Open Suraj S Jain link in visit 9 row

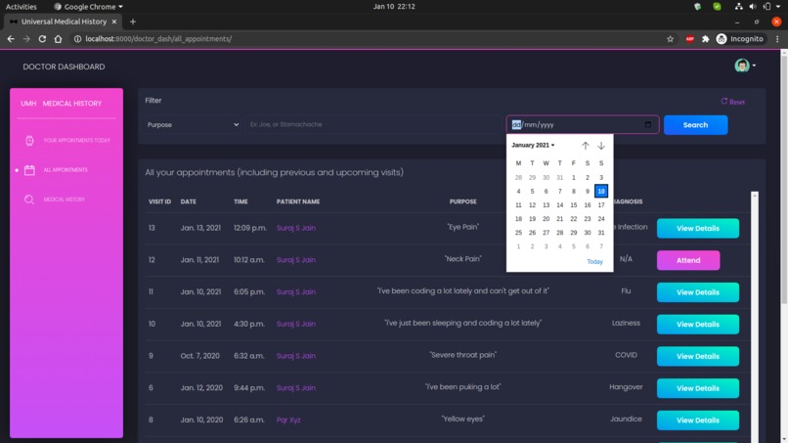(296, 356)
